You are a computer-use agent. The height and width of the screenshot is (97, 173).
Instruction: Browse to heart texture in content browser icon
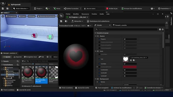pyautogui.click(x=134, y=60)
